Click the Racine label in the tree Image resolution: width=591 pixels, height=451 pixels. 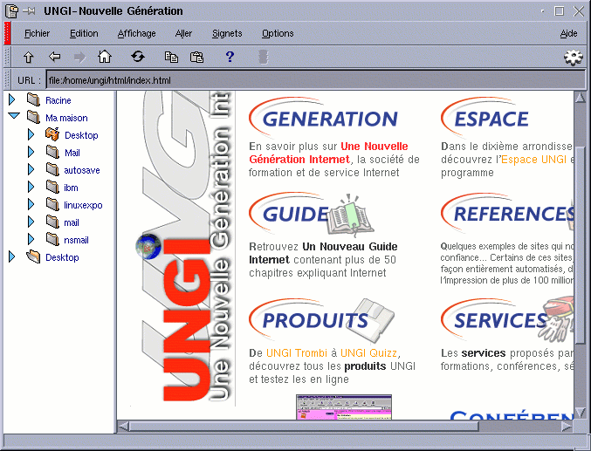(58, 100)
